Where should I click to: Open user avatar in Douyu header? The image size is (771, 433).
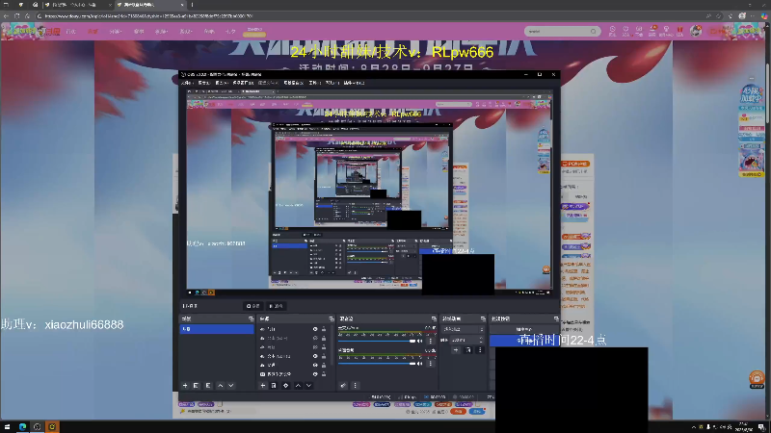tap(695, 31)
